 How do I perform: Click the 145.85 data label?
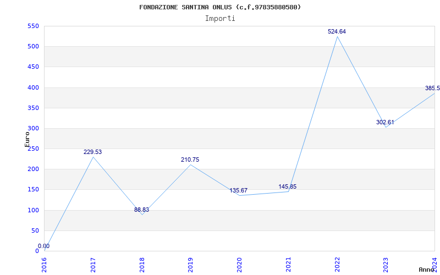click(x=287, y=186)
